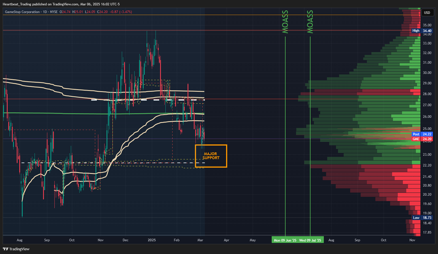Click the 31.00 price axis label
Image resolution: width=438 pixels, height=254 pixels.
click(427, 63)
